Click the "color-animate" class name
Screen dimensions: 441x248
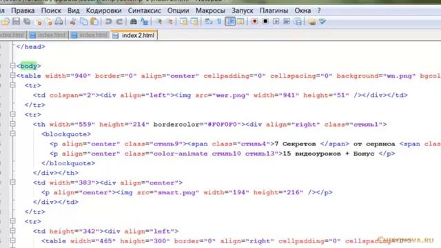click(181, 154)
